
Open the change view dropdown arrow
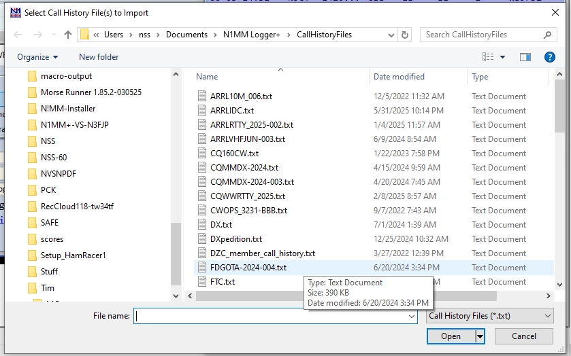[x=503, y=57]
